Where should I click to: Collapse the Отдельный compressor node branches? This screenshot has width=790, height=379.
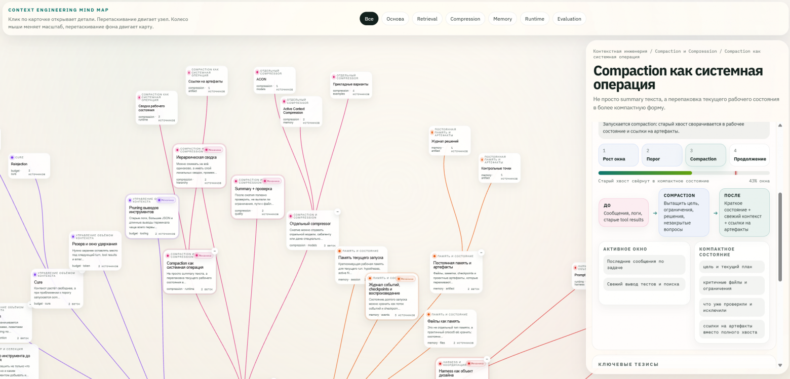point(337,212)
